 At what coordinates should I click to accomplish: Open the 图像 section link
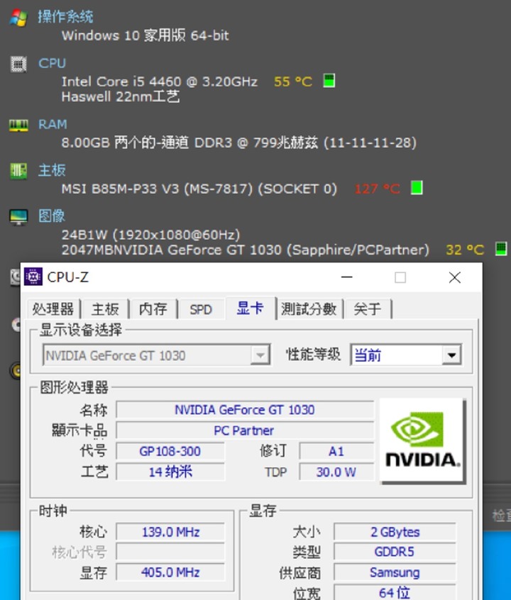[x=52, y=216]
